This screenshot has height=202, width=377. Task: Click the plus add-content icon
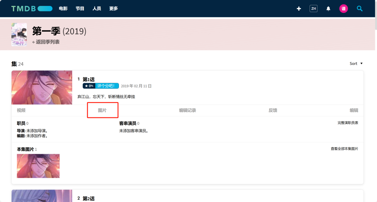tap(299, 8)
